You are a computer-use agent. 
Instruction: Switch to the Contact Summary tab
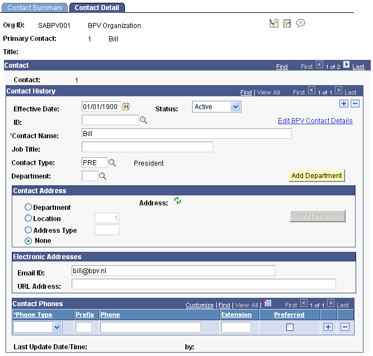coord(35,8)
